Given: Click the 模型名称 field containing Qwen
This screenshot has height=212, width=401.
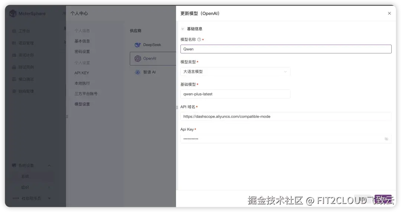Looking at the screenshot, I should point(286,49).
